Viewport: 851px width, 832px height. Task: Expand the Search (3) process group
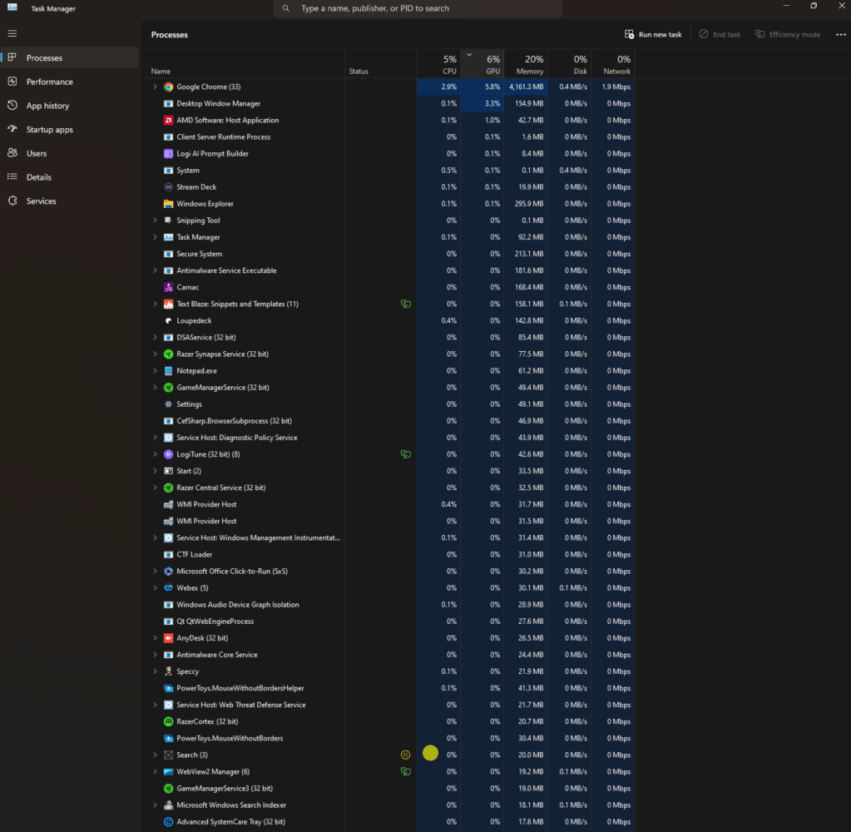pos(155,755)
